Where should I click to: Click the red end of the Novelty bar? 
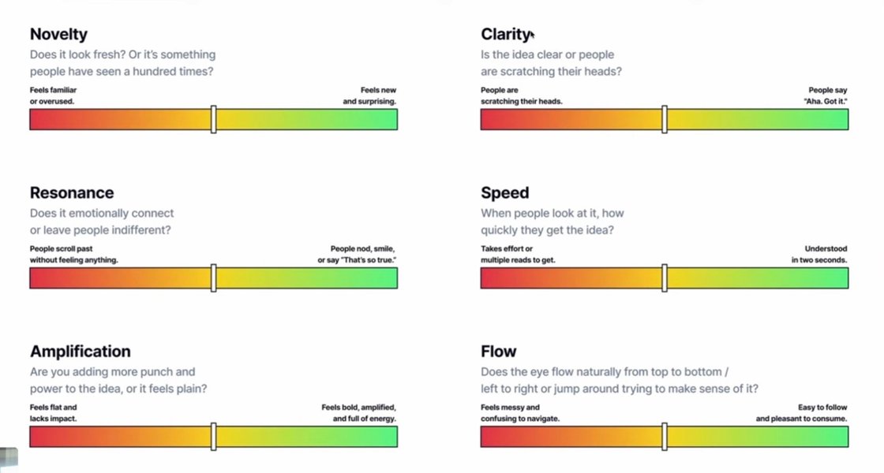(38, 119)
